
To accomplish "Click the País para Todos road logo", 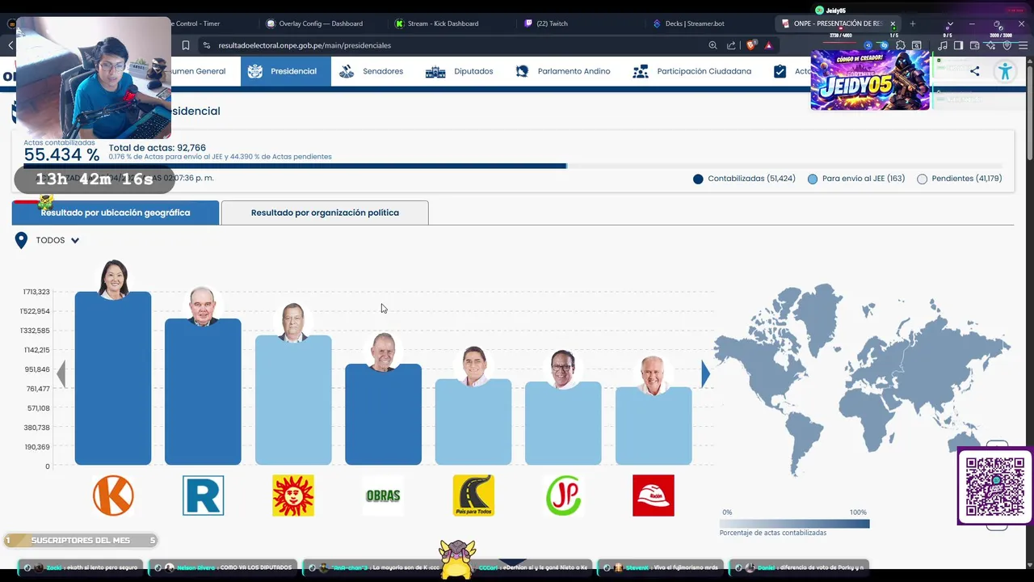I will coord(473,496).
